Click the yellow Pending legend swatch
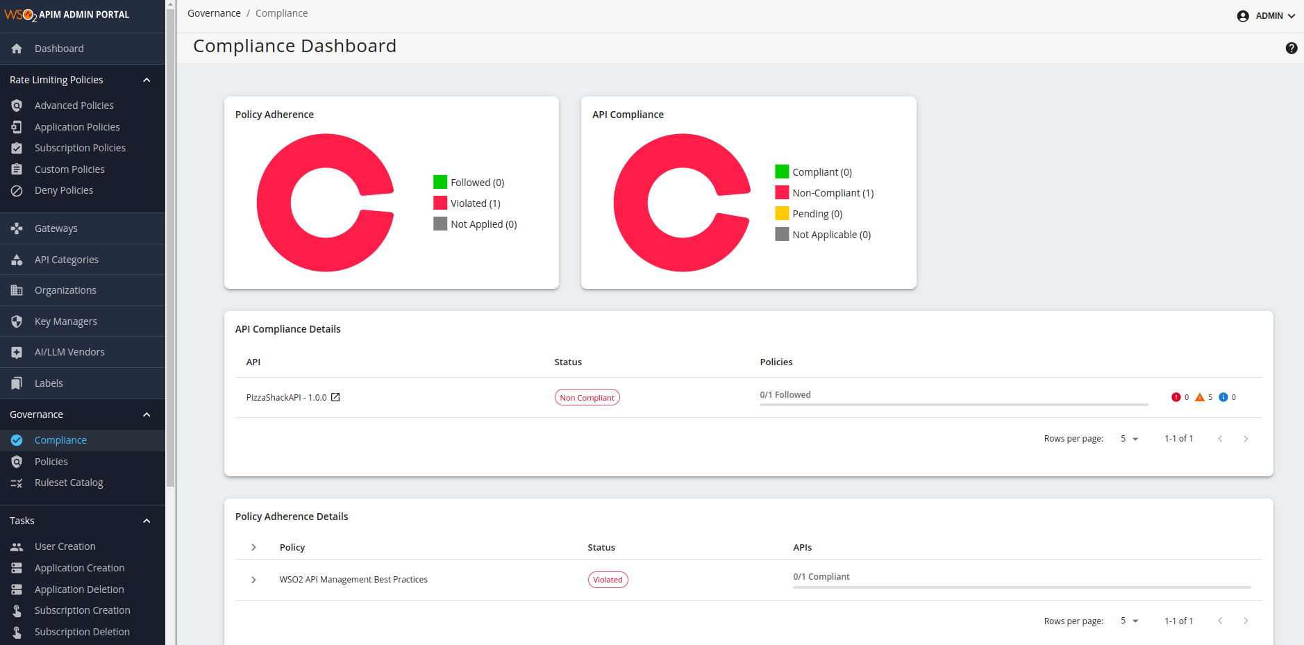This screenshot has width=1304, height=645. coord(782,213)
